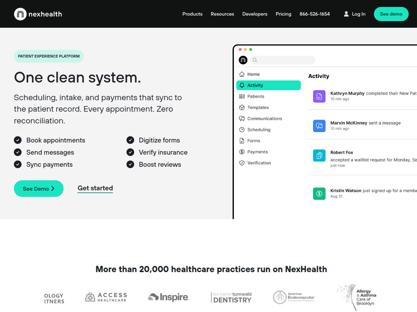Click the checkmark beside Verify insurance
417x312 pixels.
(x=130, y=152)
